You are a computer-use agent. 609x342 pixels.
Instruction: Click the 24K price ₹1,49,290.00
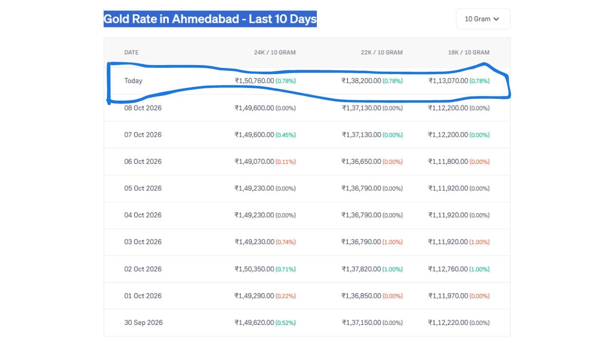(254, 295)
